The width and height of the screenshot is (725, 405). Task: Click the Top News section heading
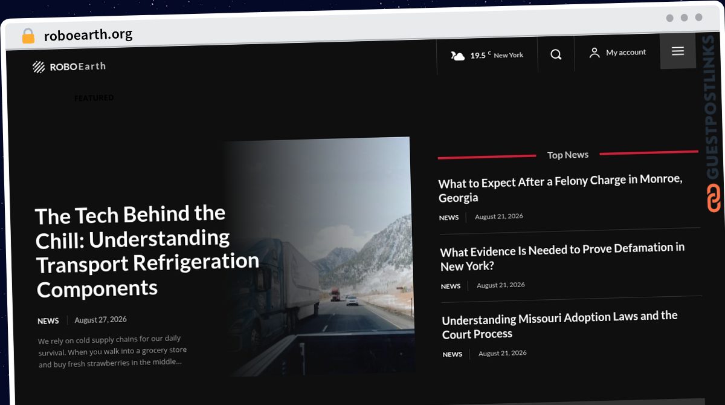pyautogui.click(x=568, y=155)
